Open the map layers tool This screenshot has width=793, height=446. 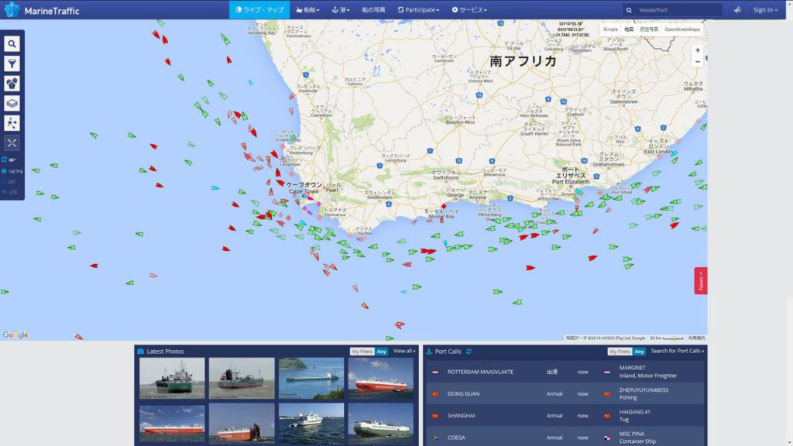click(x=12, y=103)
